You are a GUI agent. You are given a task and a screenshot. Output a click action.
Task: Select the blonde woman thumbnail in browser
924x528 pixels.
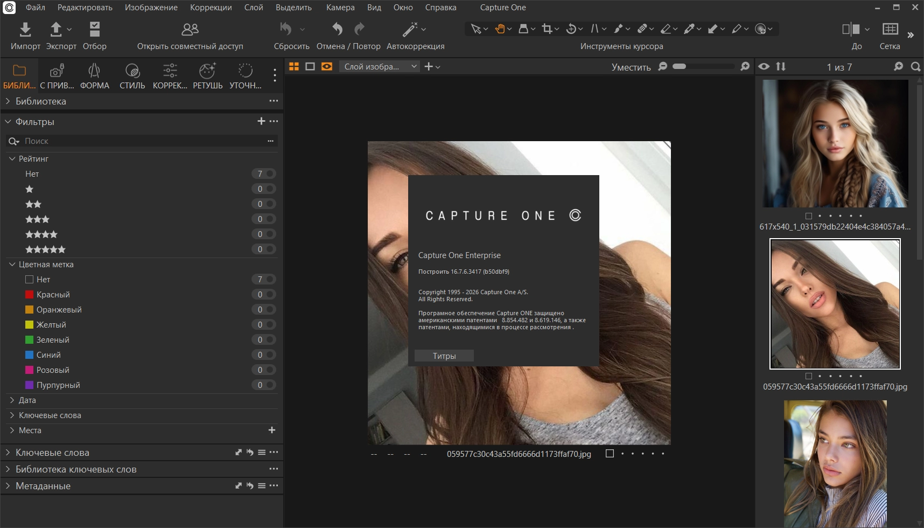coord(835,143)
